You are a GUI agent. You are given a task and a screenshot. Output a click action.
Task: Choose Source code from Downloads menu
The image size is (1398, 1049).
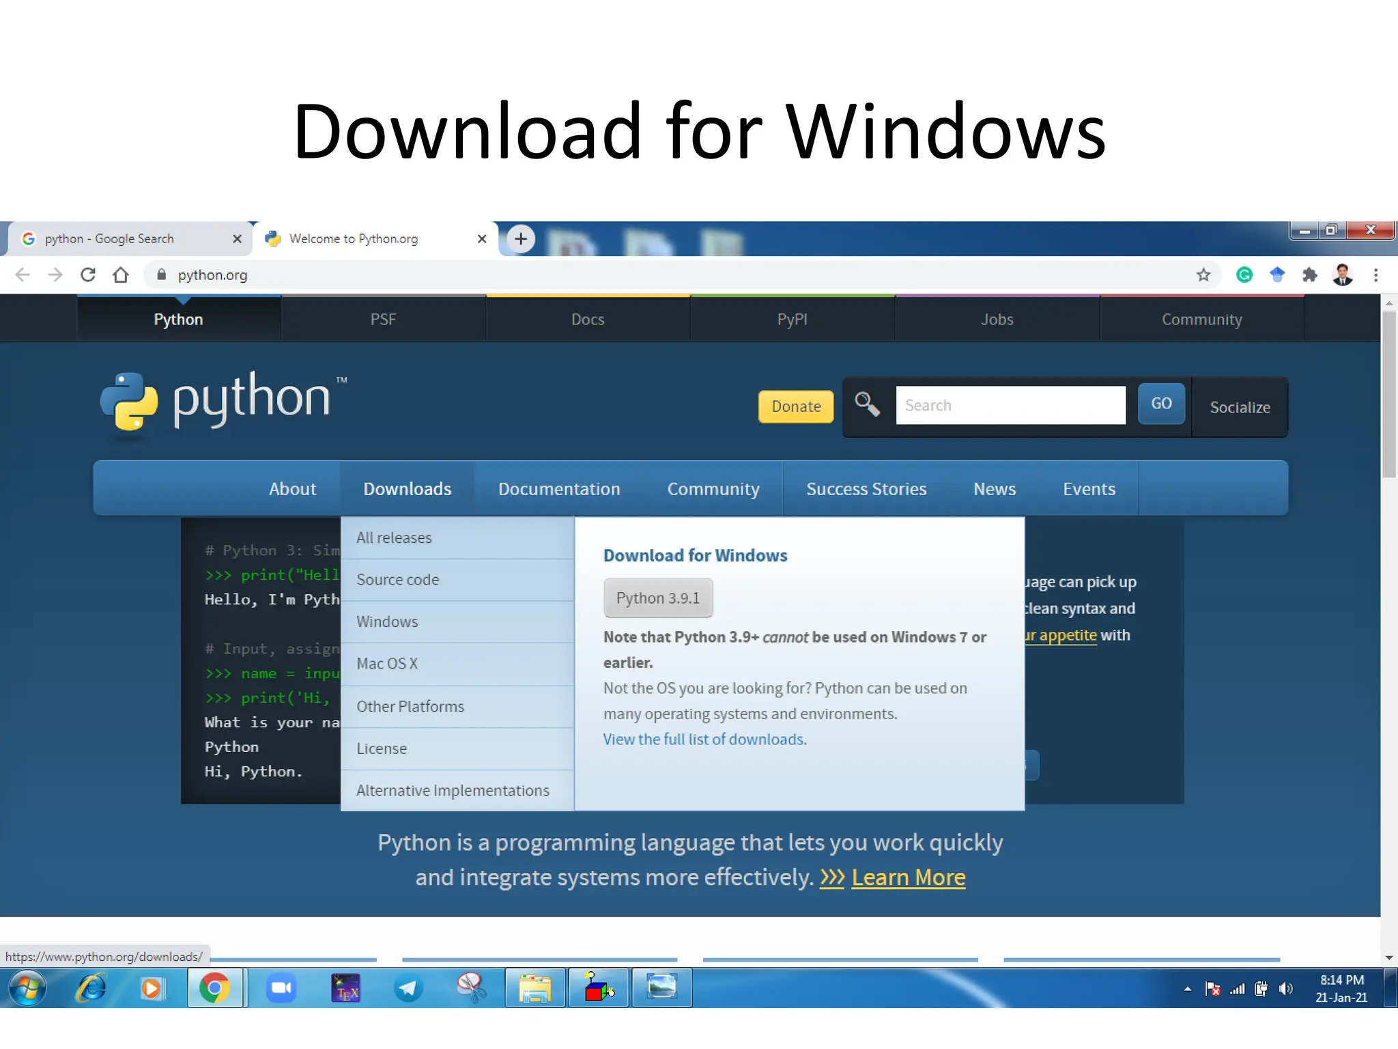pos(457,580)
